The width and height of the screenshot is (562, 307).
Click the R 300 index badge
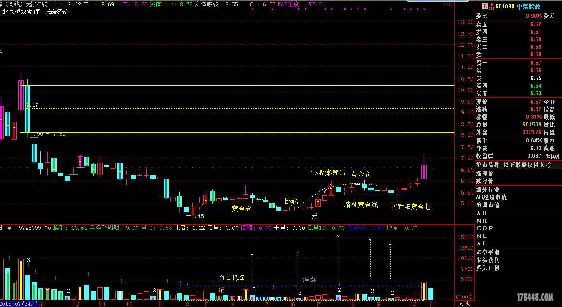[x=492, y=6]
